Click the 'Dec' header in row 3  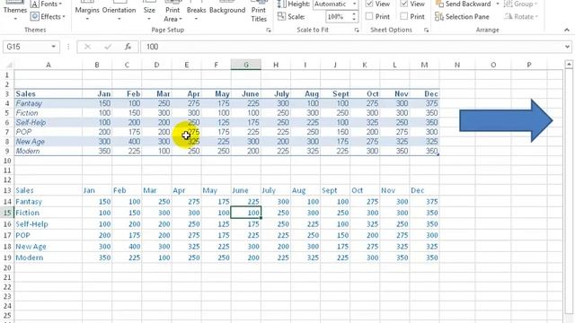pyautogui.click(x=424, y=93)
